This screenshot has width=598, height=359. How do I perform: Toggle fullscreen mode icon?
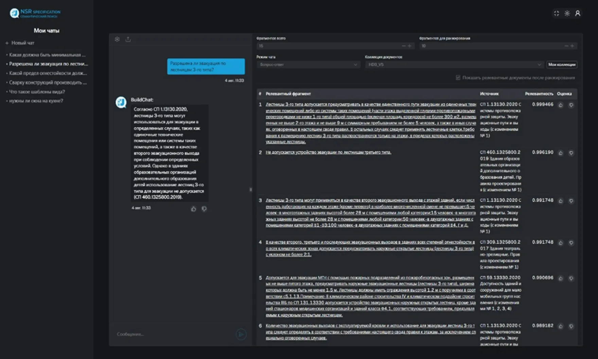coord(556,13)
